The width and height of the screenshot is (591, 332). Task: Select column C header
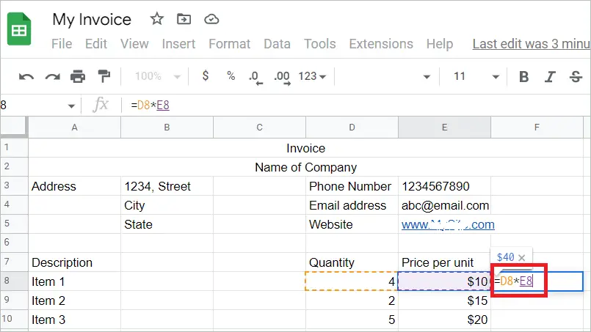(259, 128)
